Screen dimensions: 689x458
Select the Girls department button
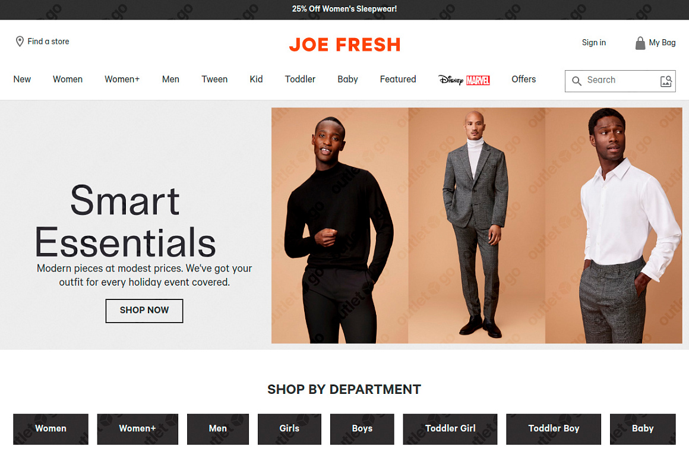pyautogui.click(x=289, y=429)
